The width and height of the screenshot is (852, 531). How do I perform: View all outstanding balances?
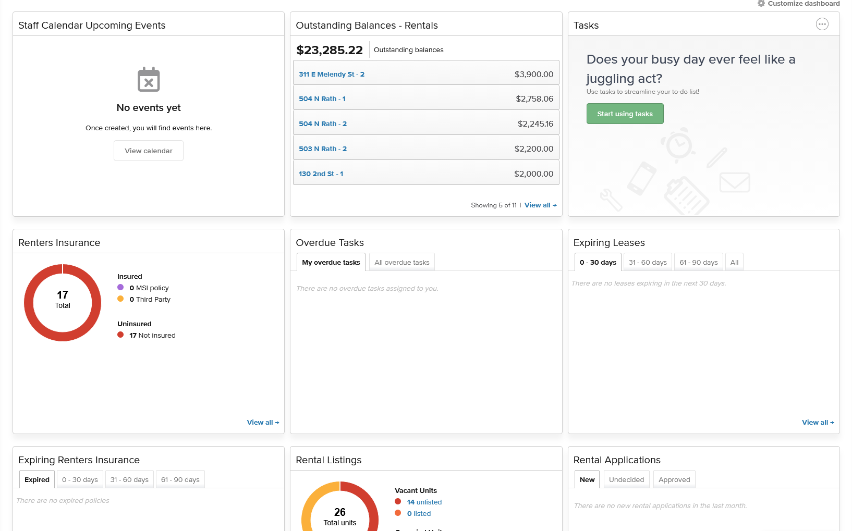(540, 205)
